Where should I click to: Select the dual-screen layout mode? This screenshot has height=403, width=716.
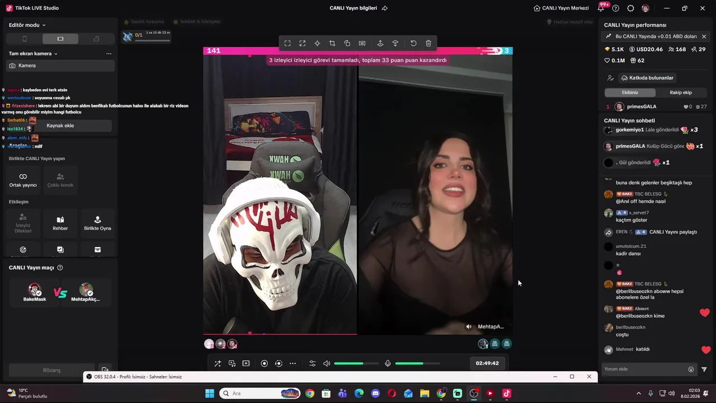click(96, 39)
